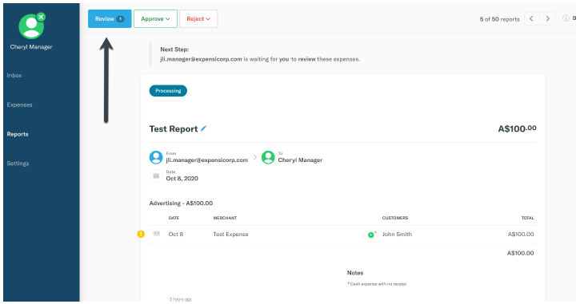Click the Notes heading
The height and width of the screenshot is (304, 584).
click(355, 273)
